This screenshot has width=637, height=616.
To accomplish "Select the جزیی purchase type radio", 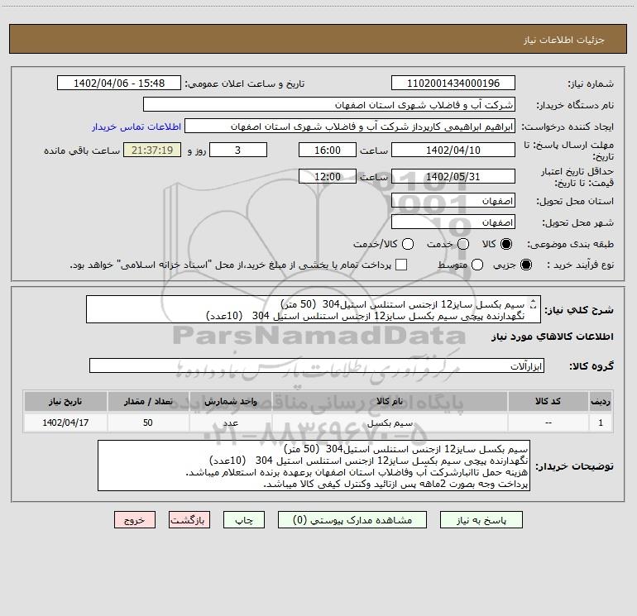I will (x=525, y=265).
